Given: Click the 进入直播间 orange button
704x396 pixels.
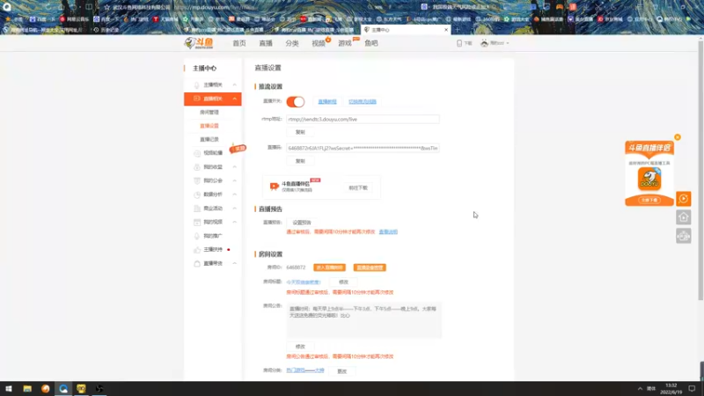Looking at the screenshot, I should 329,268.
